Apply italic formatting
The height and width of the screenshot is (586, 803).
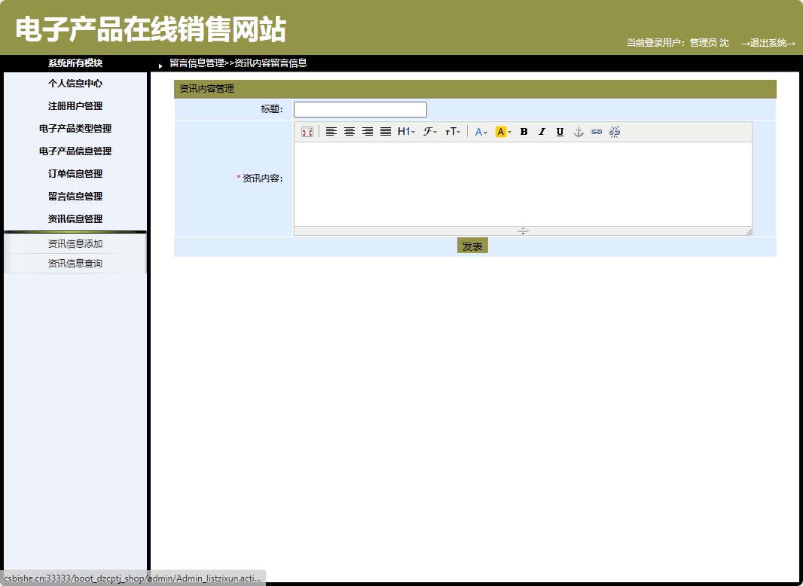pyautogui.click(x=542, y=132)
